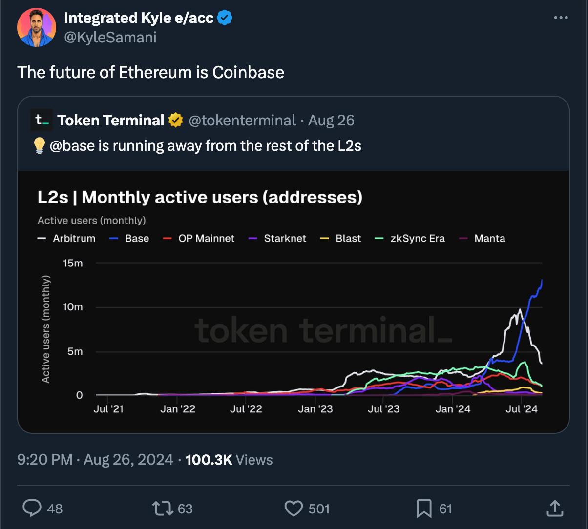Click the Token Terminal logo avatar

point(42,120)
